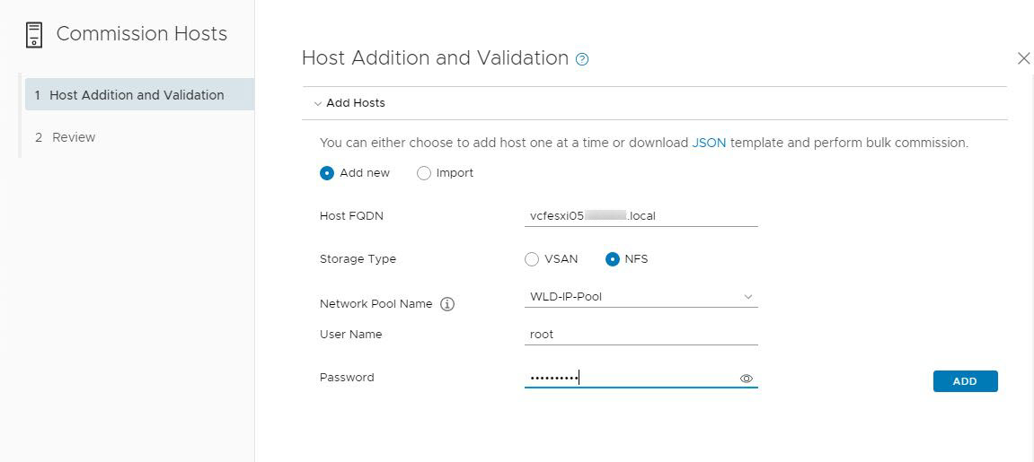Viewport: 1034px width, 462px height.
Task: Click the ADD button
Action: tap(965, 381)
